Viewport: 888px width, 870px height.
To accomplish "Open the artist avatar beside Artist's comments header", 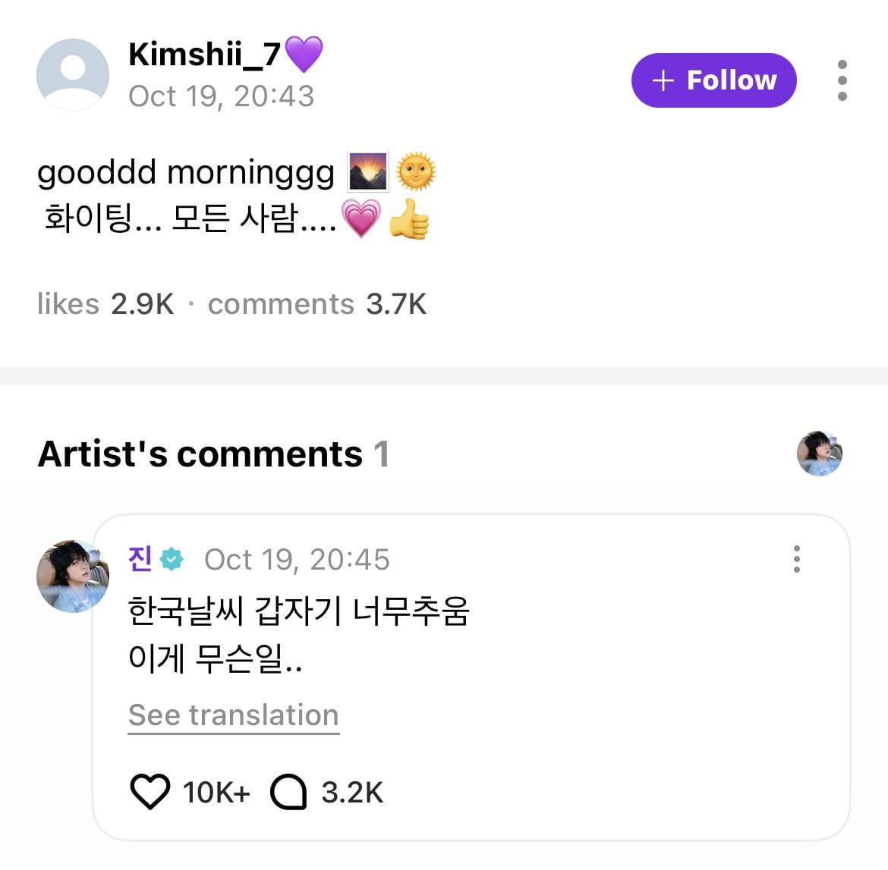I will (819, 454).
